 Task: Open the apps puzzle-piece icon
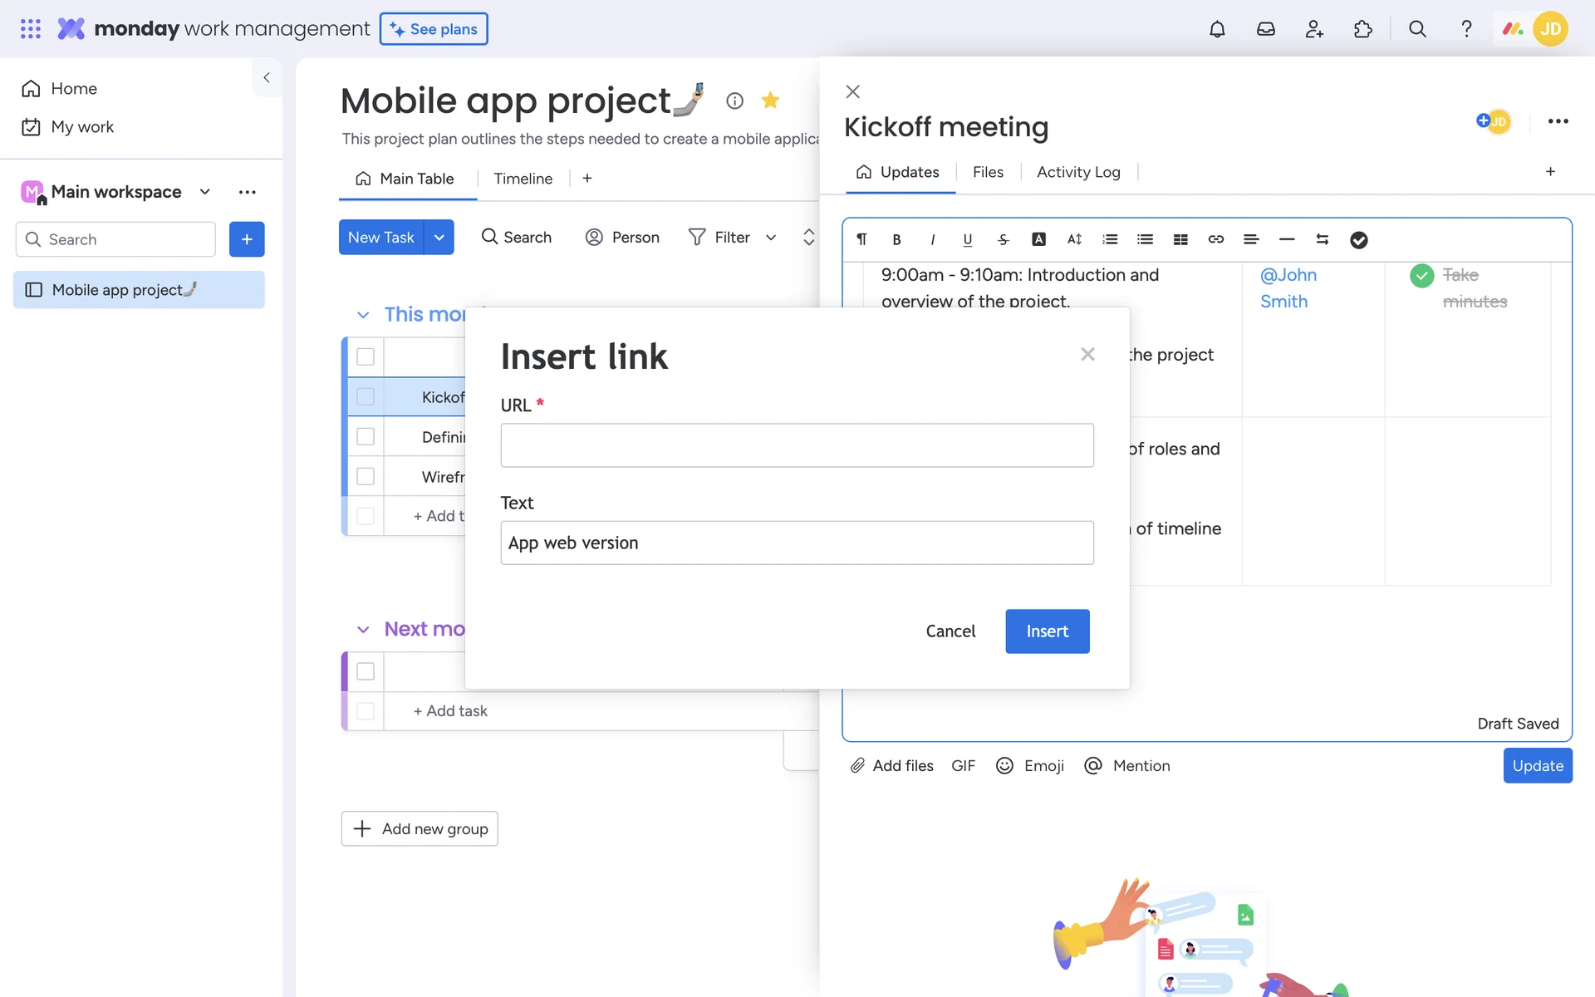click(x=1362, y=29)
